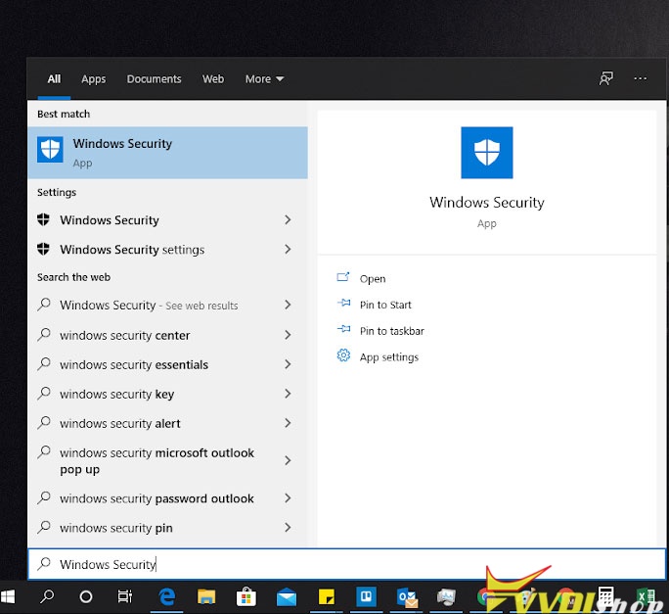The image size is (669, 614).
Task: Open Task View on the taskbar
Action: pyautogui.click(x=124, y=596)
